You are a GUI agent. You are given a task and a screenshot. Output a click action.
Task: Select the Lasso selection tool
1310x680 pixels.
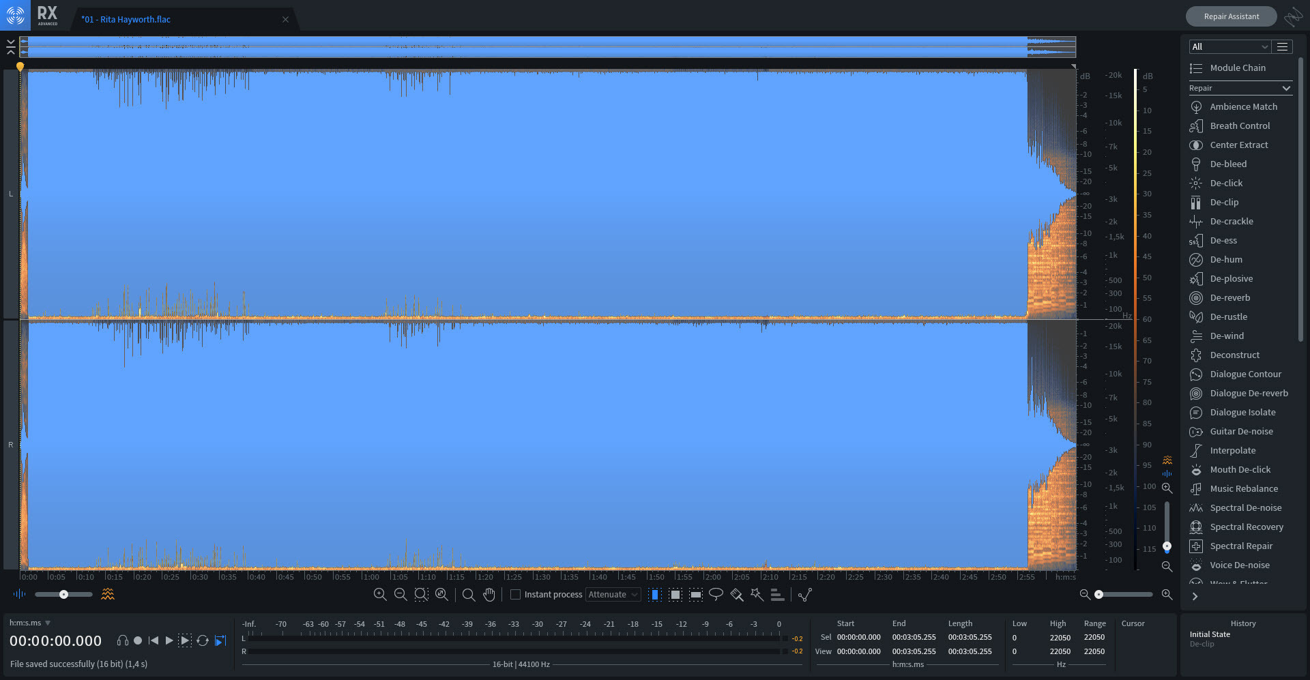point(716,594)
